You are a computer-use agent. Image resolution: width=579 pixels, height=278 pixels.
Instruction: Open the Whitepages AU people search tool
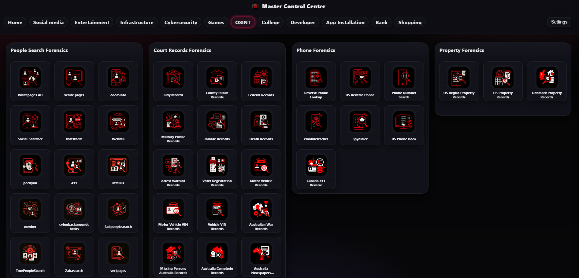[30, 81]
